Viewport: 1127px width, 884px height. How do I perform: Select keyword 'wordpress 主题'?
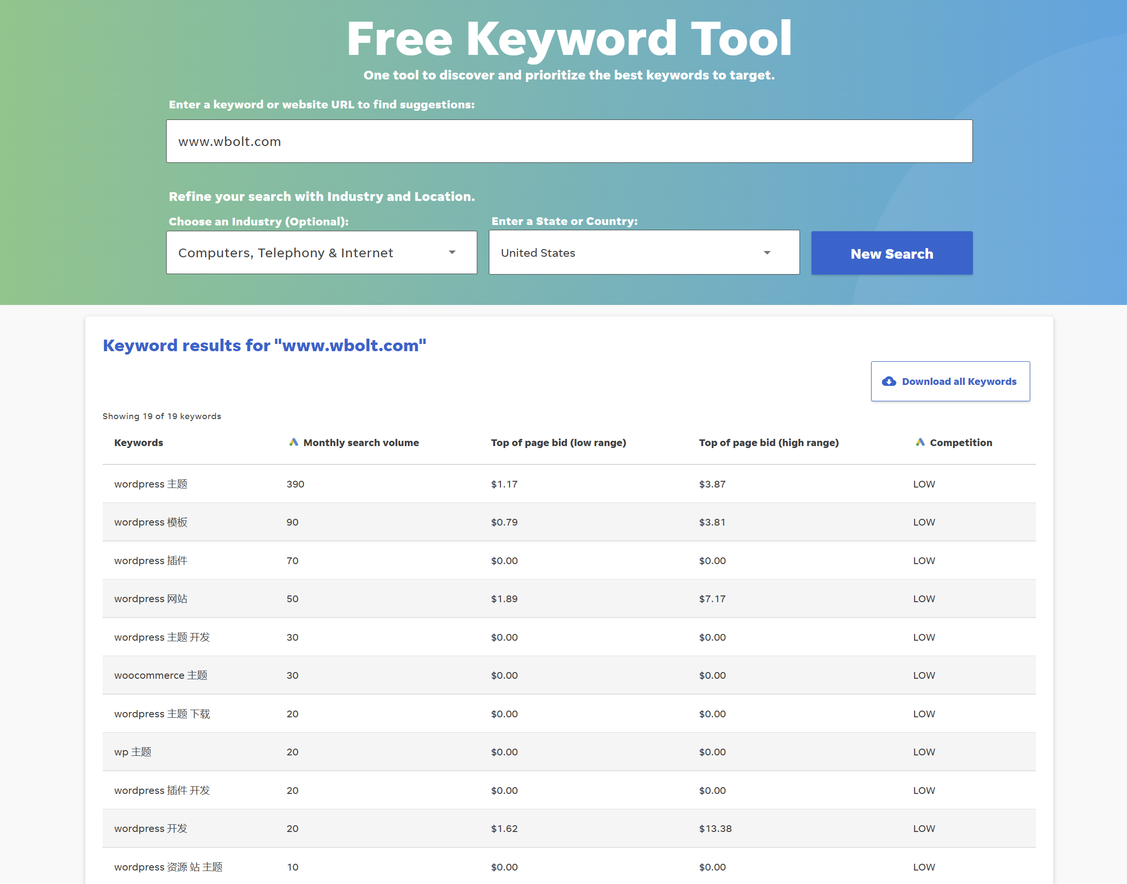151,484
